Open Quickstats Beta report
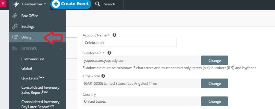The height and width of the screenshot is (109, 275). click(33, 78)
